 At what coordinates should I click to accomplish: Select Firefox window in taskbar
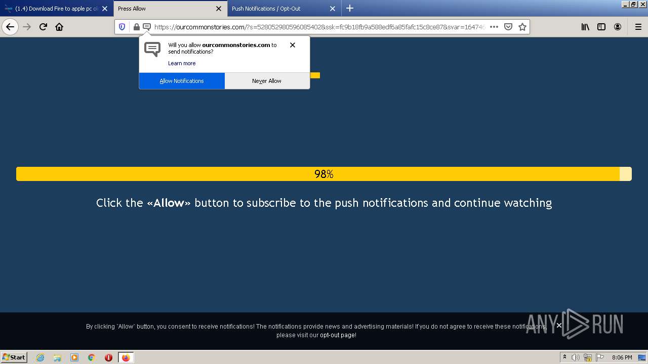click(x=126, y=357)
